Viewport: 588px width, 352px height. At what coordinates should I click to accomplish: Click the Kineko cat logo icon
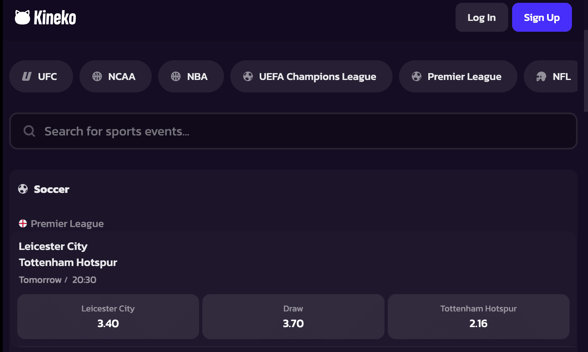tap(22, 18)
